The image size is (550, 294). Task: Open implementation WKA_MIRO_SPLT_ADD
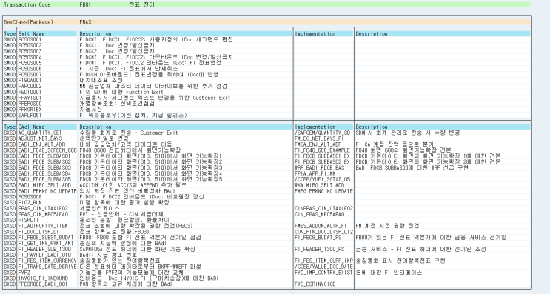click(319, 185)
